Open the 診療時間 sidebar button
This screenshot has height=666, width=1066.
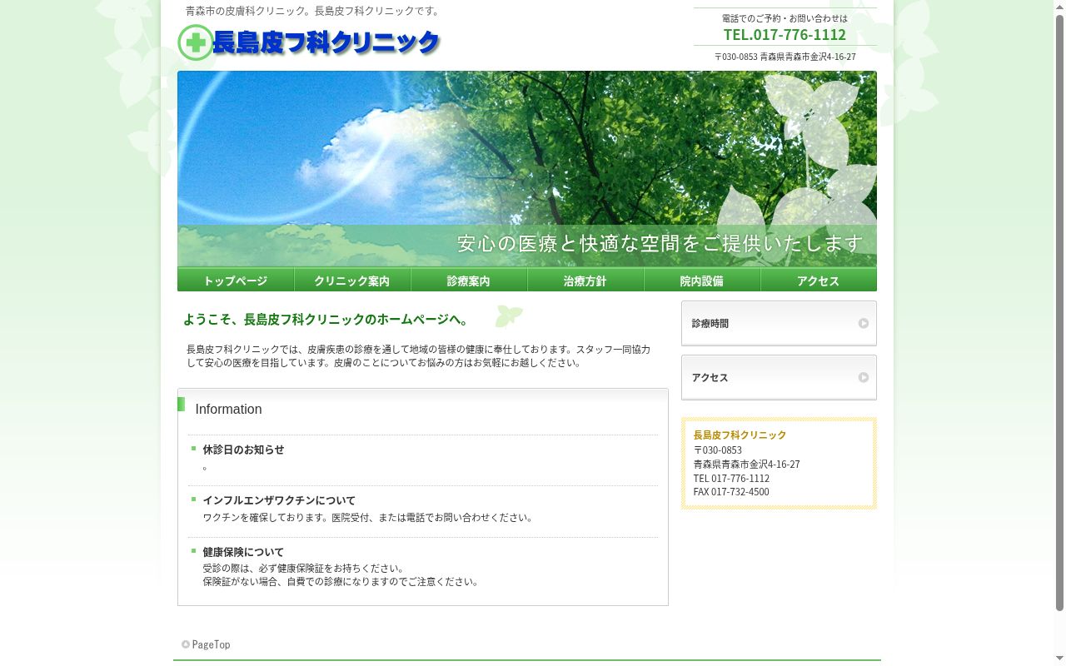779,323
